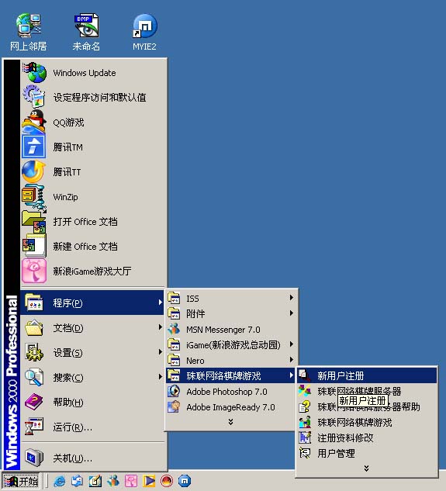Choose 注册资料修改 from the submenu
Screen dimensions: 446x491
[x=367, y=437]
